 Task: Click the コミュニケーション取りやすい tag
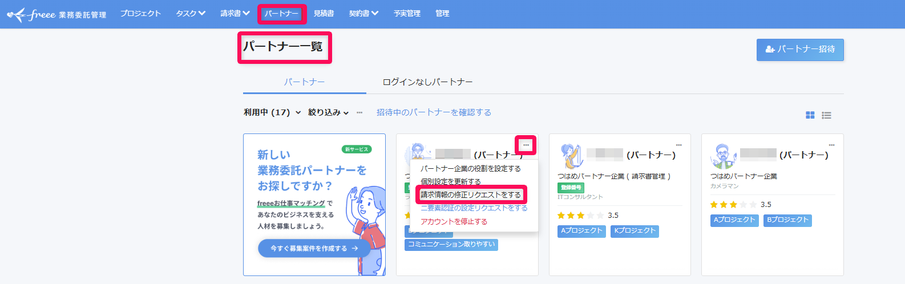[451, 245]
